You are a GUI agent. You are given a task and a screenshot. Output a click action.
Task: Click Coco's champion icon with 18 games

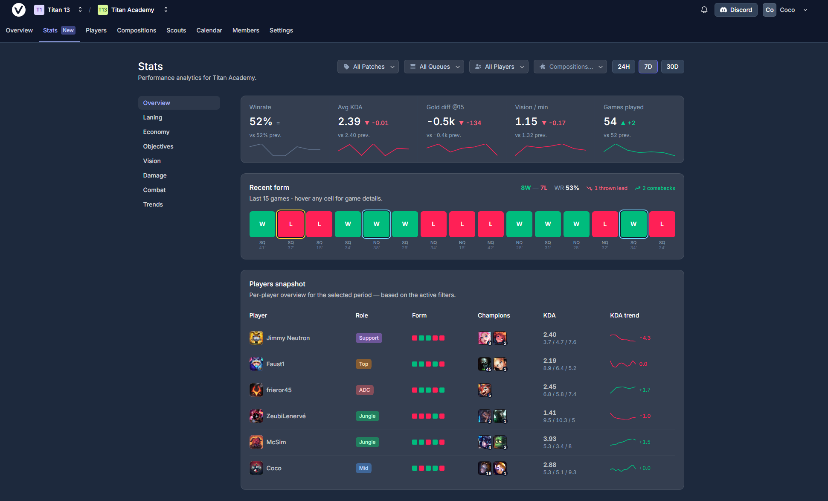(485, 468)
